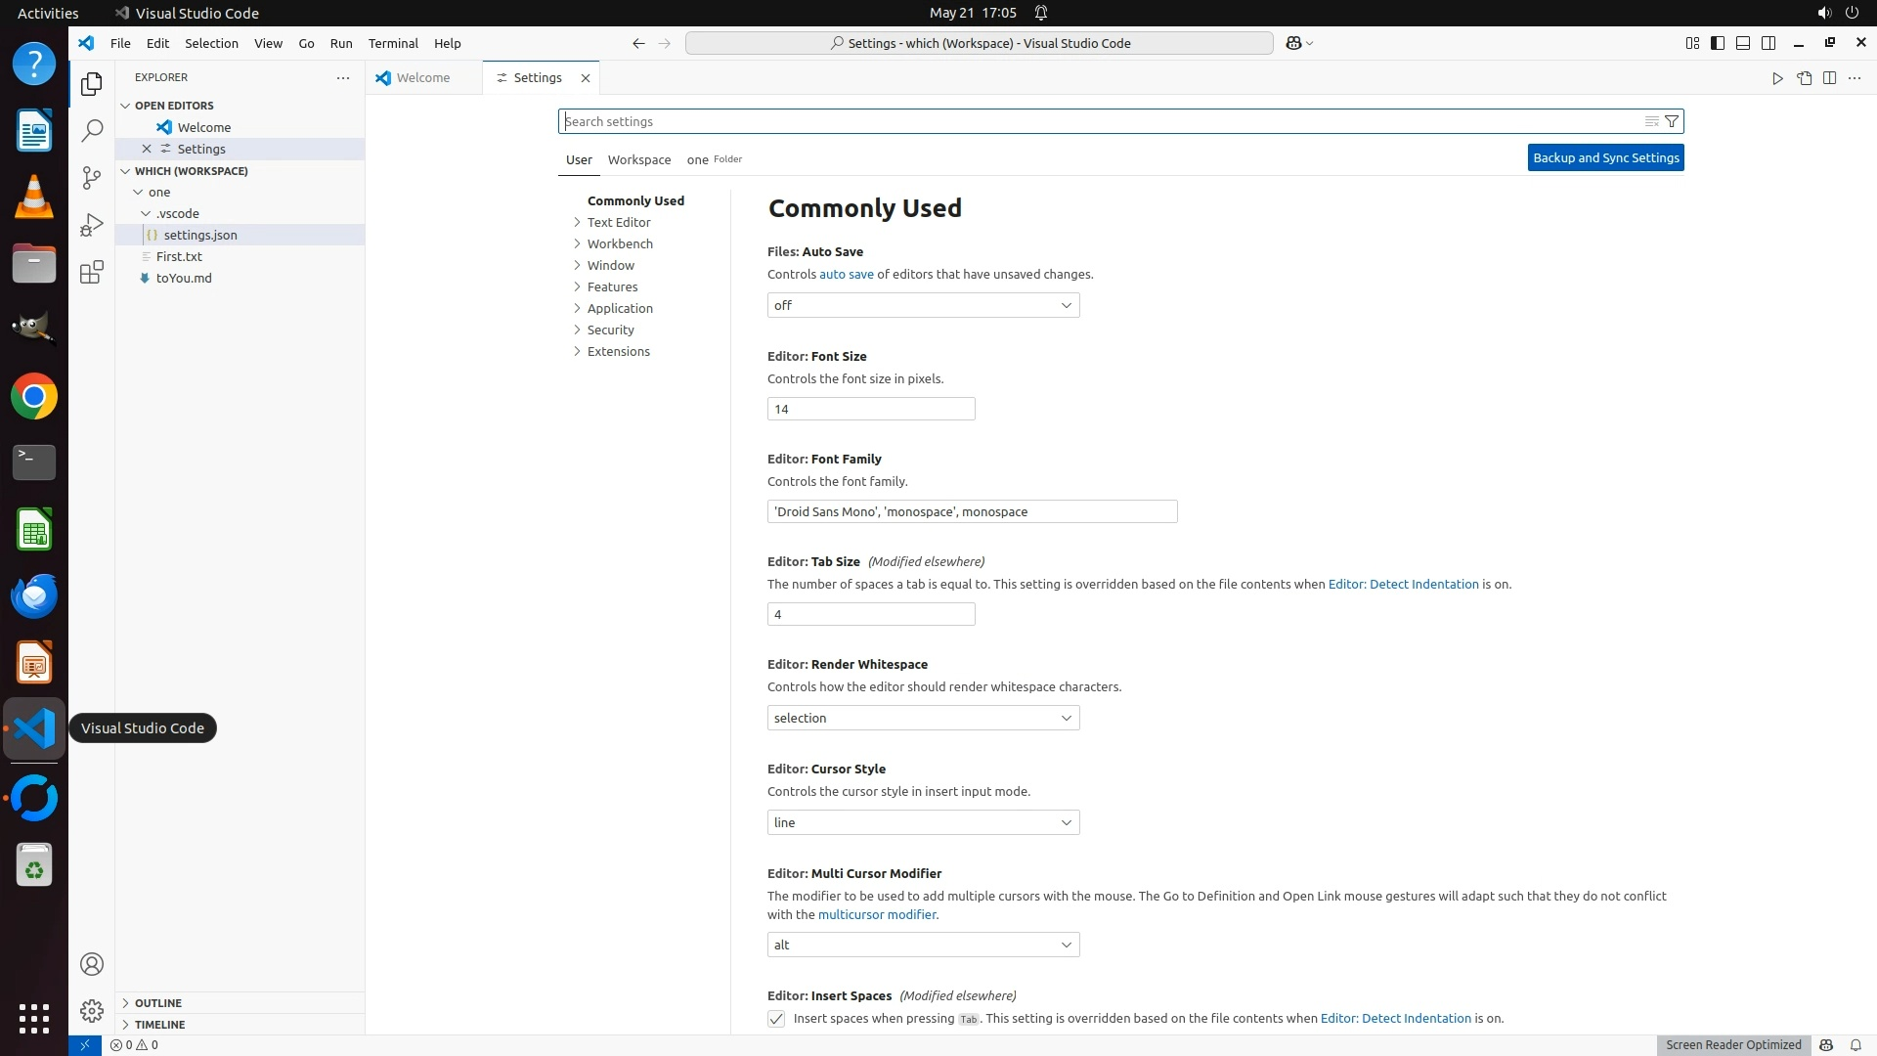Click the Accounts icon in activity bar

pyautogui.click(x=92, y=964)
